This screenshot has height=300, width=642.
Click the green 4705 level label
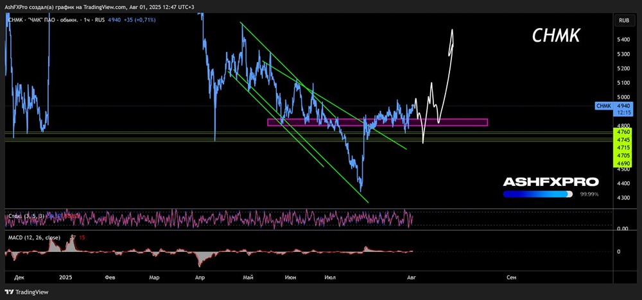tap(623, 155)
